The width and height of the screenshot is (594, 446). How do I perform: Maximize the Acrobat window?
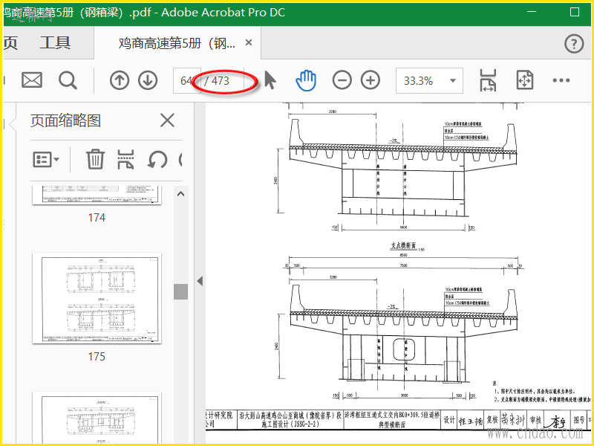[574, 12]
